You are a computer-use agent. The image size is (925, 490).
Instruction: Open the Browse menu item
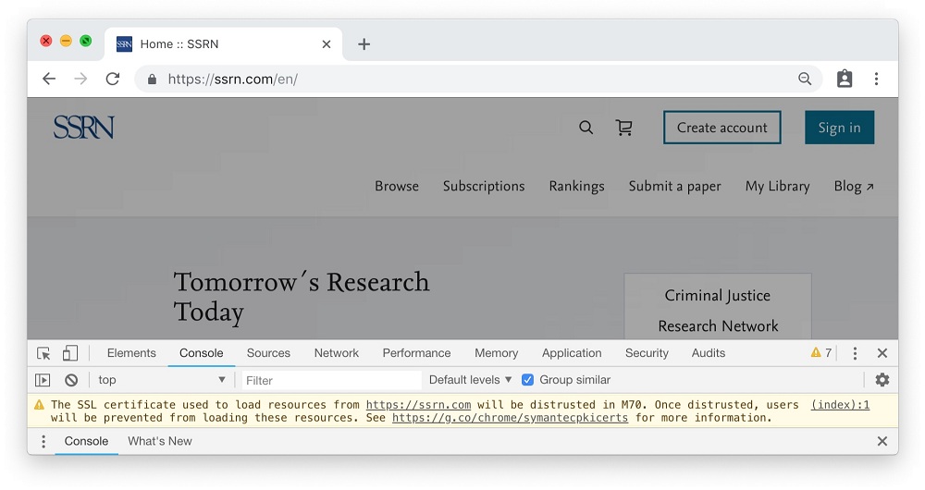coord(397,187)
